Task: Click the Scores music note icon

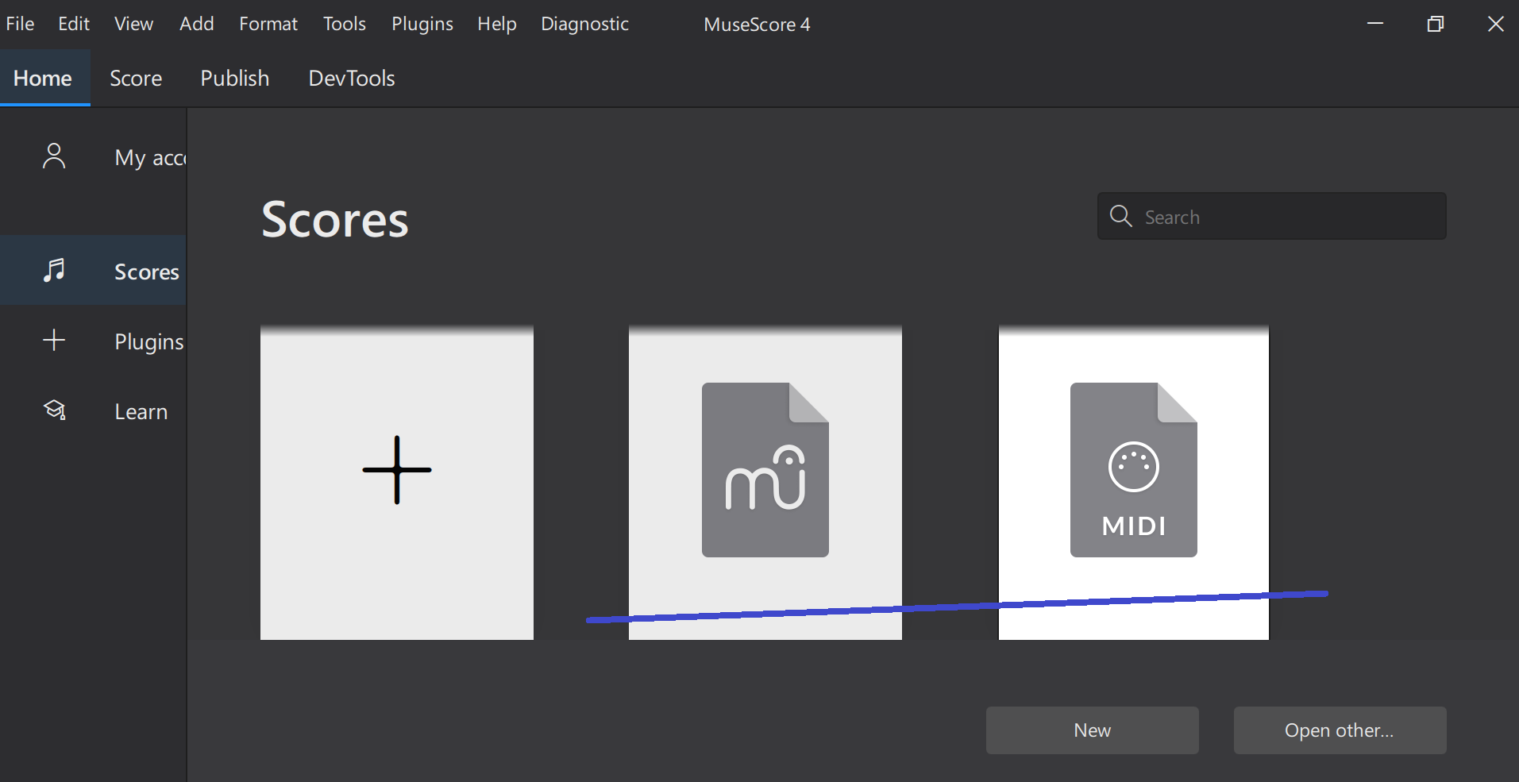Action: point(53,271)
